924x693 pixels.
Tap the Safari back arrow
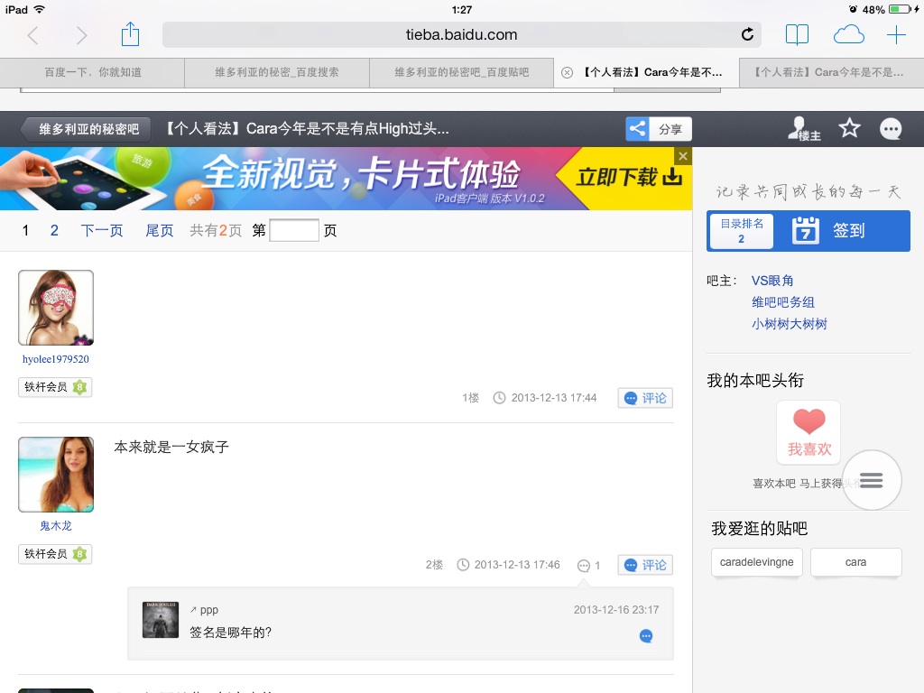(33, 35)
